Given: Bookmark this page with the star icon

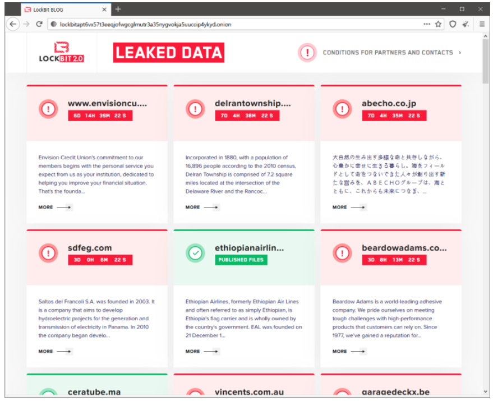Looking at the screenshot, I should 438,24.
